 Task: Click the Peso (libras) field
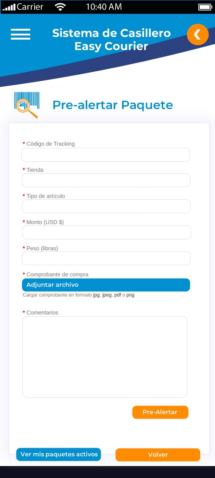coord(106,258)
